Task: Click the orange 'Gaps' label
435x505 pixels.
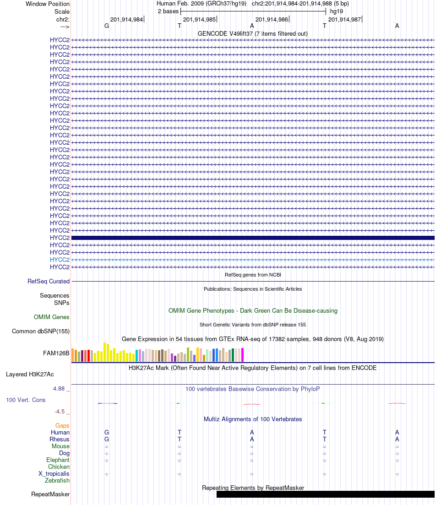Action: (62, 425)
